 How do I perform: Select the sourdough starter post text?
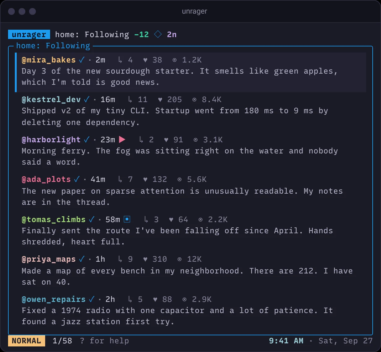pos(179,77)
